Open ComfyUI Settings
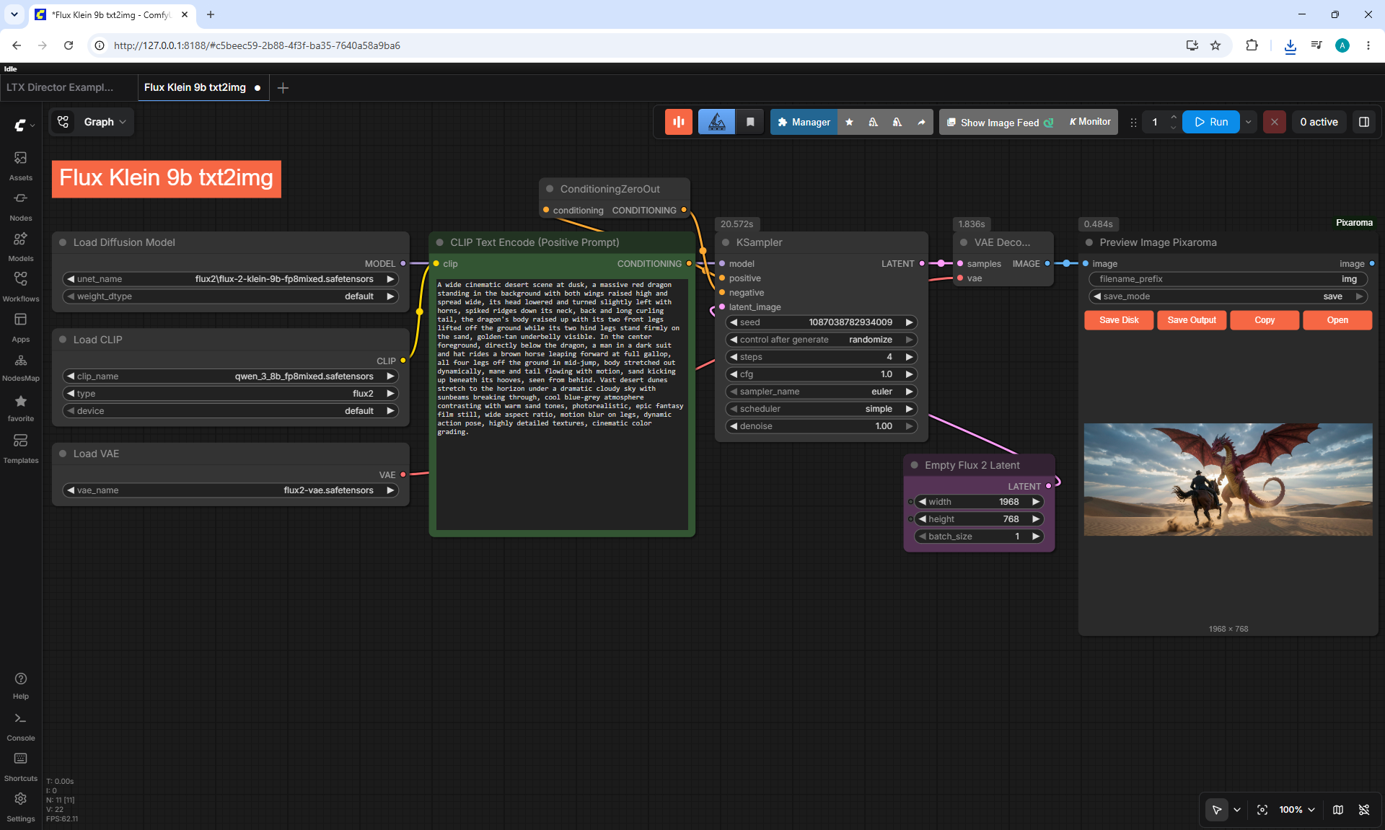 [21, 808]
